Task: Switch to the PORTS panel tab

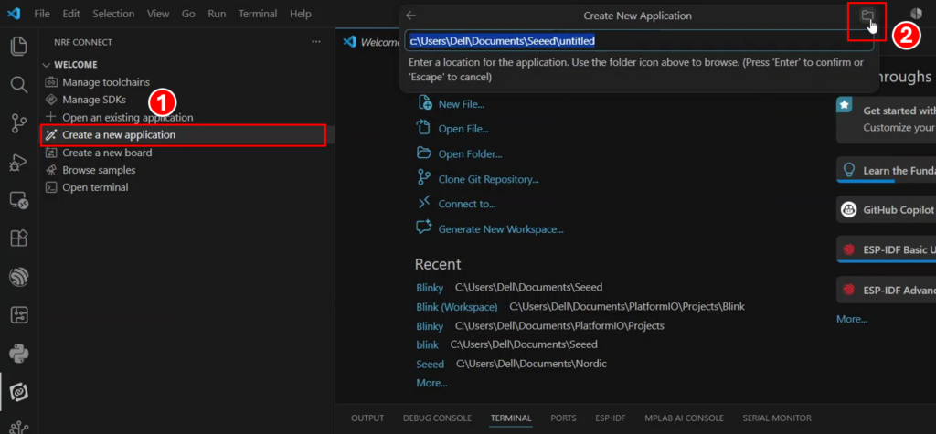Action: [563, 418]
